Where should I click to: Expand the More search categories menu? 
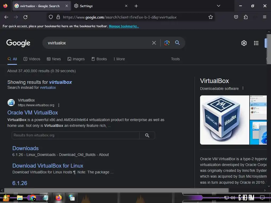119,59
